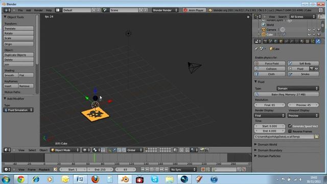Open the Help menu
The image size is (327, 184).
pyautogui.click(x=49, y=10)
